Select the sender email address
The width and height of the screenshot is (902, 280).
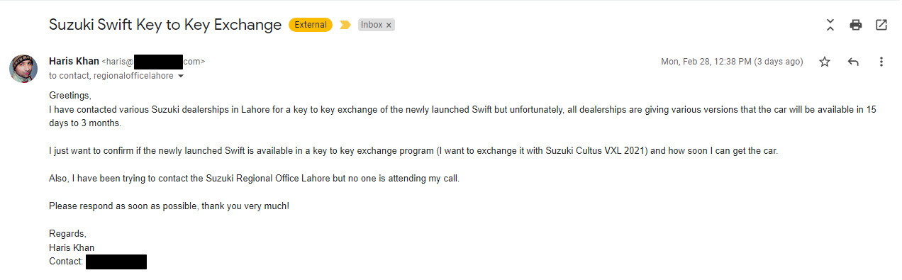[154, 62]
